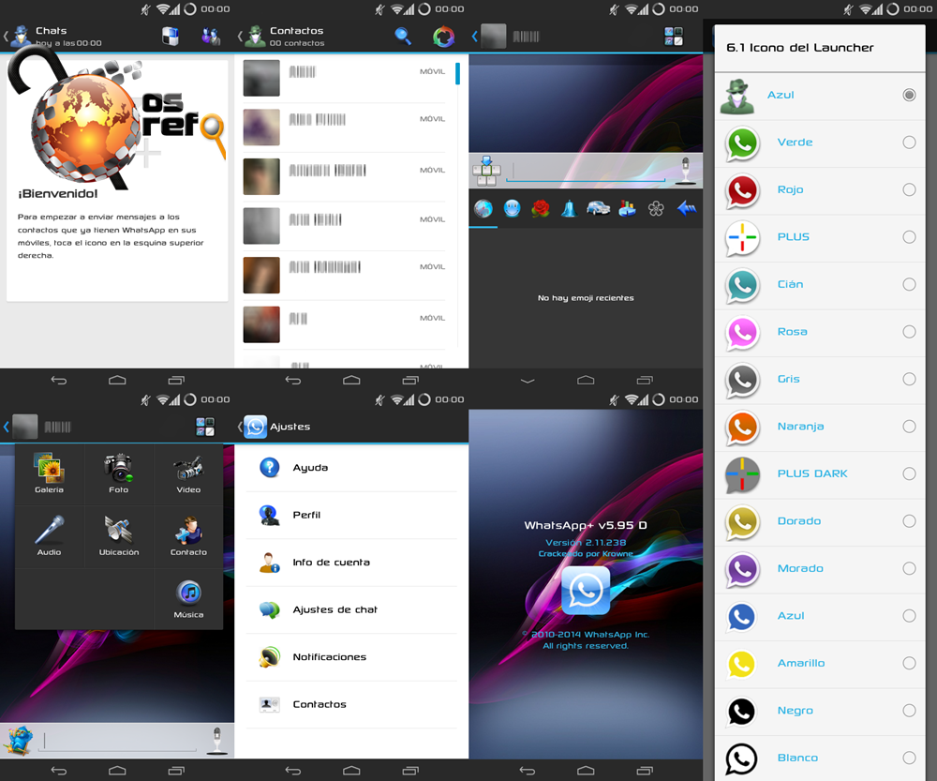The width and height of the screenshot is (937, 781).
Task: Select the Naranja launcher icon option
Action: (820, 427)
